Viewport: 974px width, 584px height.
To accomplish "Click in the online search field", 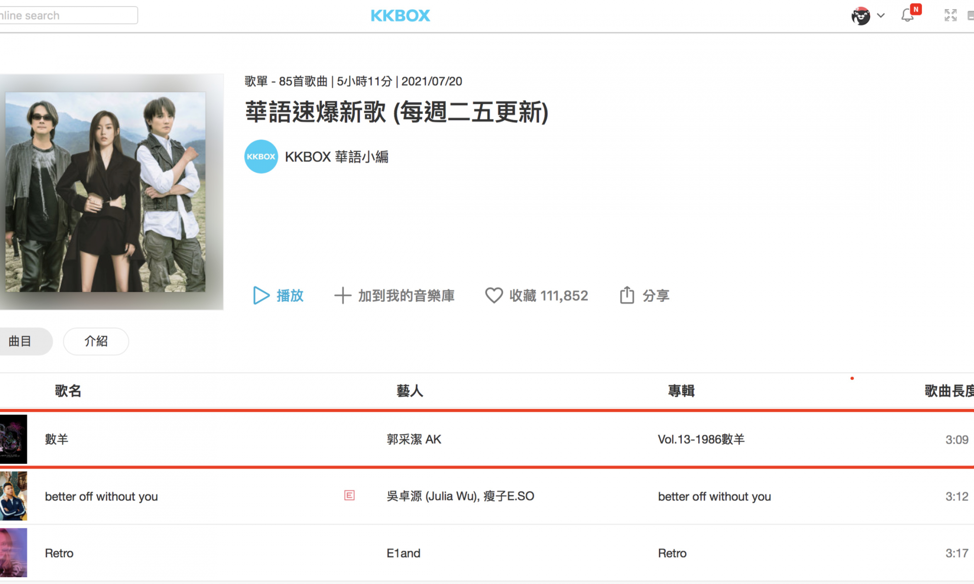I will [68, 16].
